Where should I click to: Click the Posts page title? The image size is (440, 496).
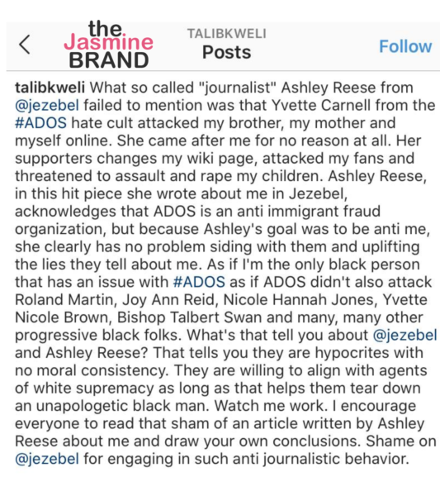[x=227, y=52]
